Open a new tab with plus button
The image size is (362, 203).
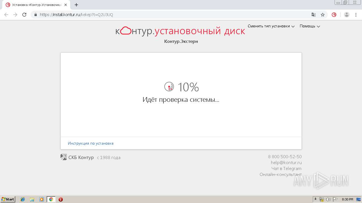76,5
